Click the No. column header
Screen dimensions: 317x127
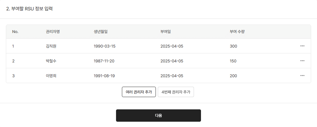click(15, 32)
